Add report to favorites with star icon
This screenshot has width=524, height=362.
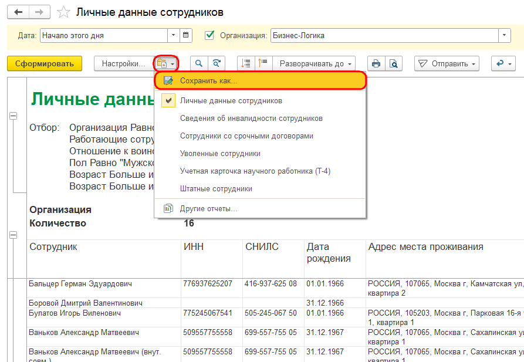[63, 12]
